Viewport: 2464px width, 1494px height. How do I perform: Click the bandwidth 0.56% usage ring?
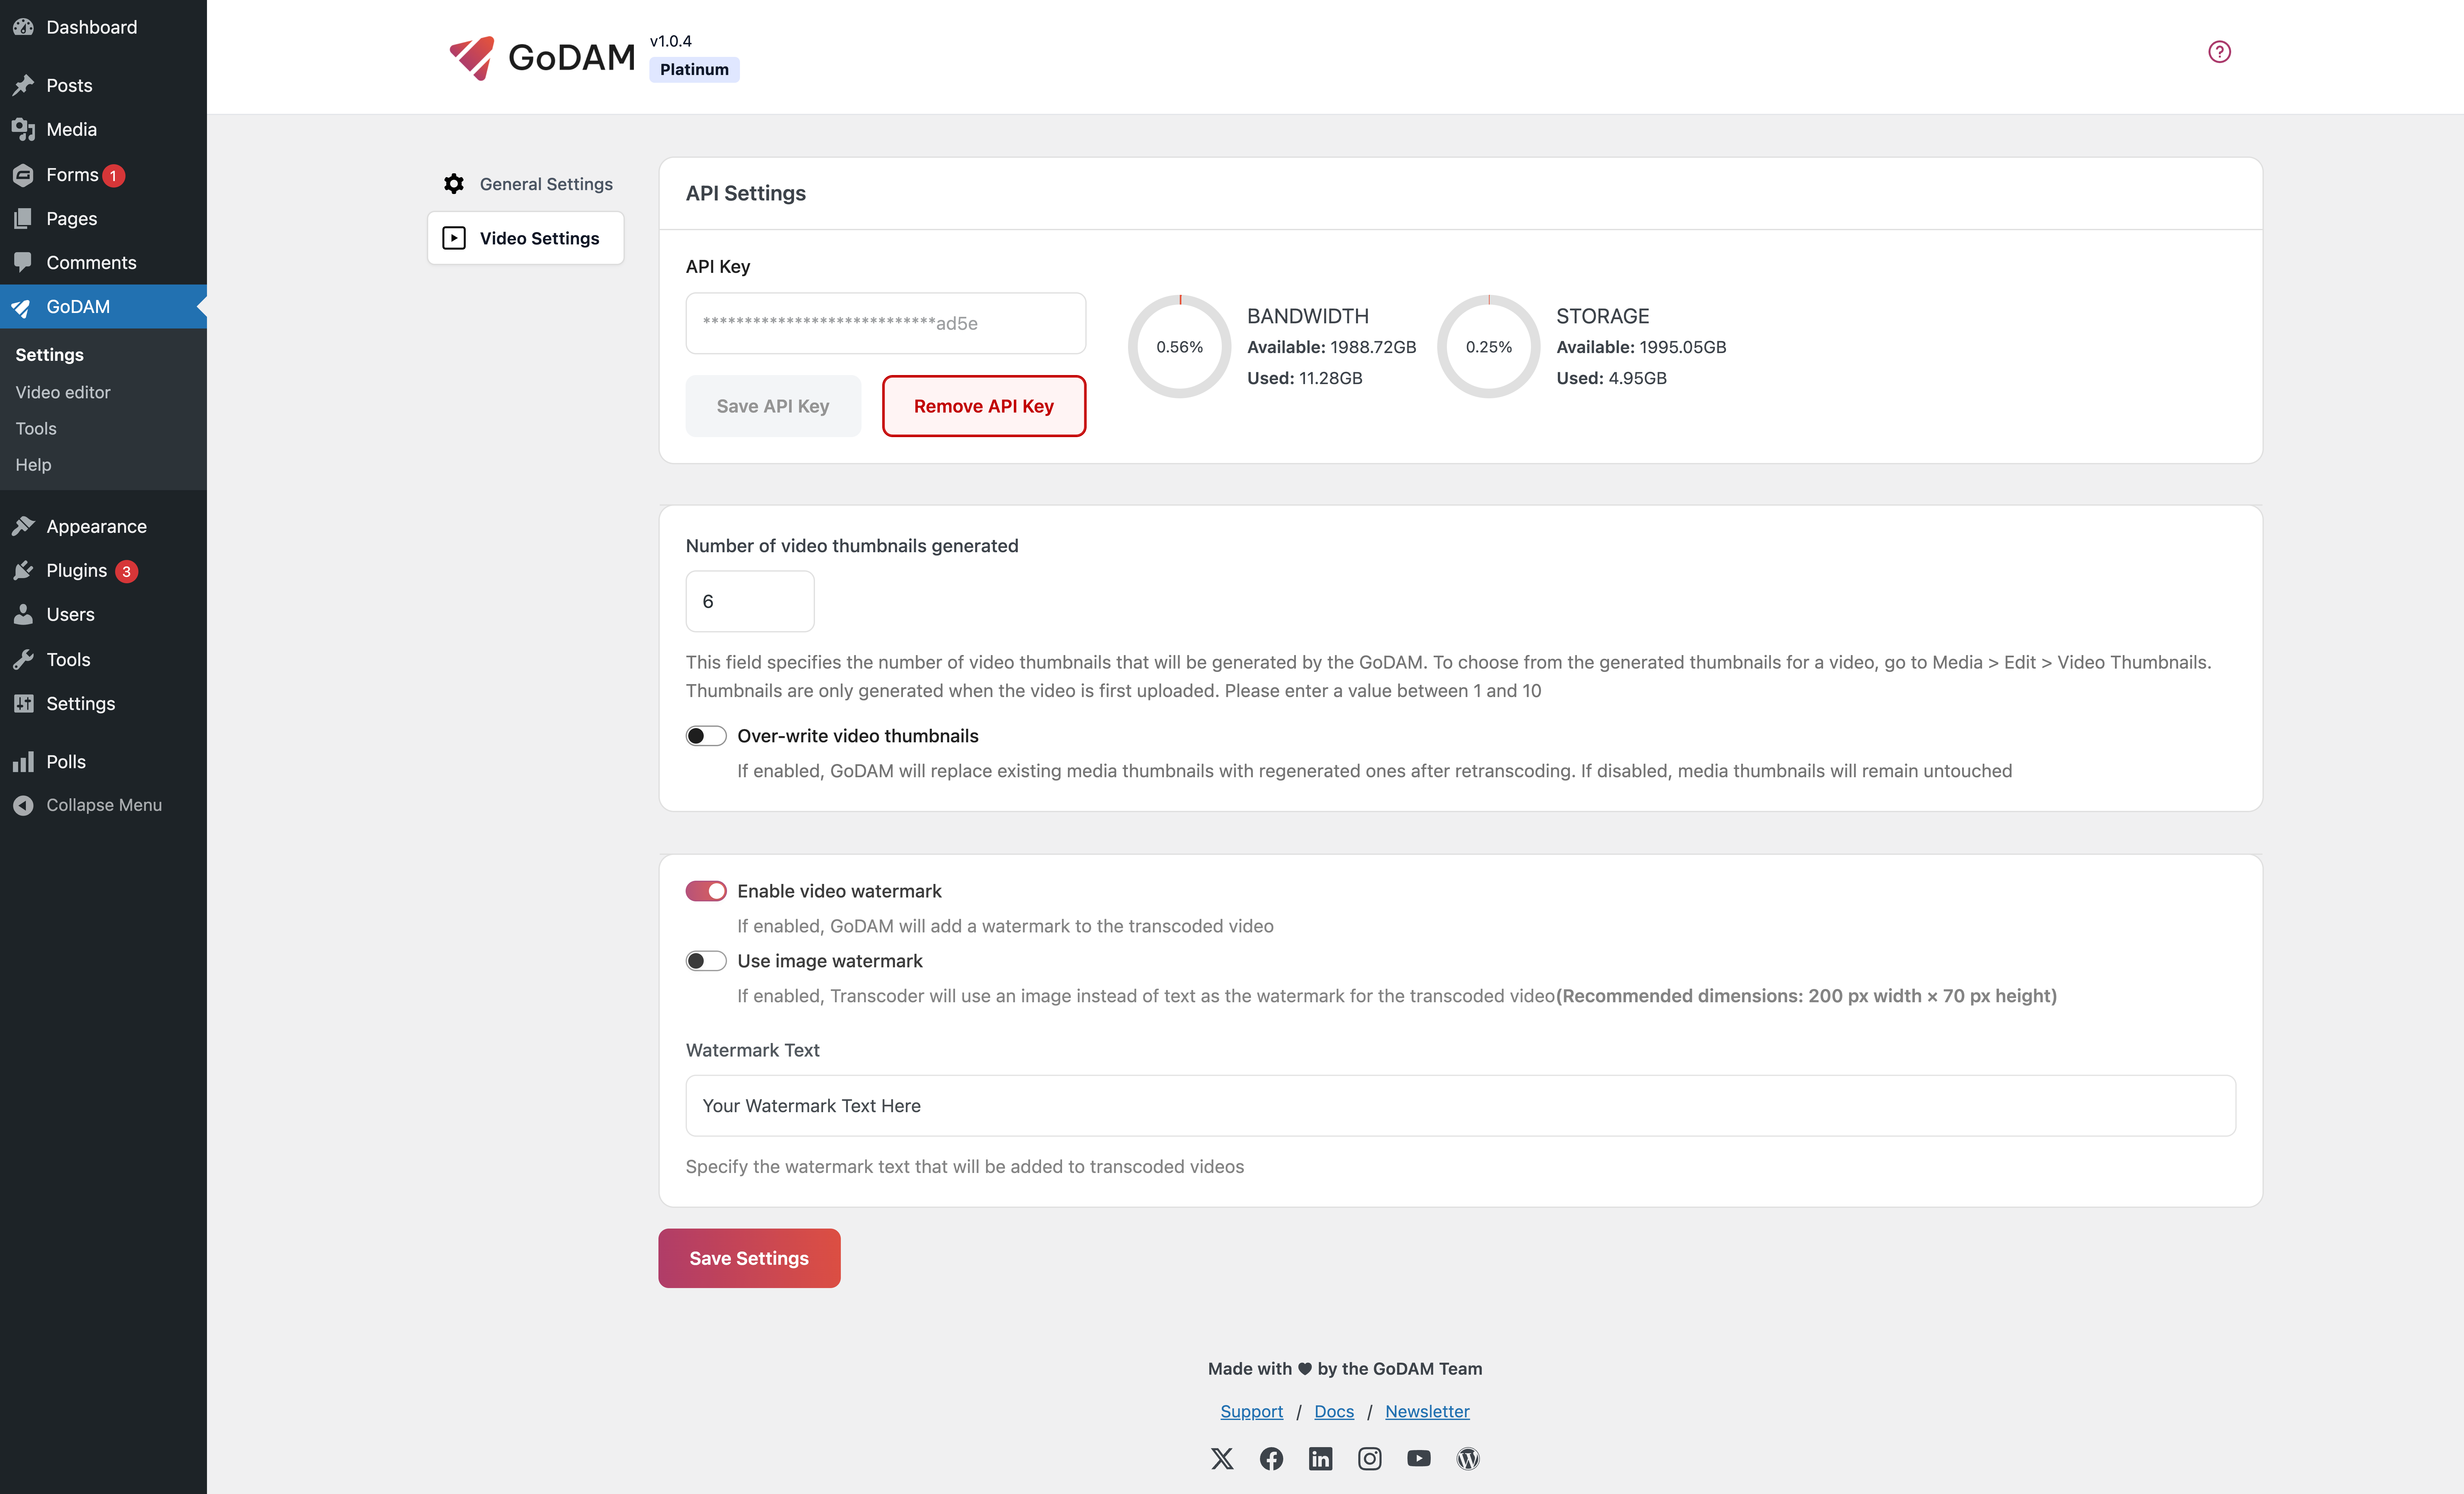point(1180,347)
